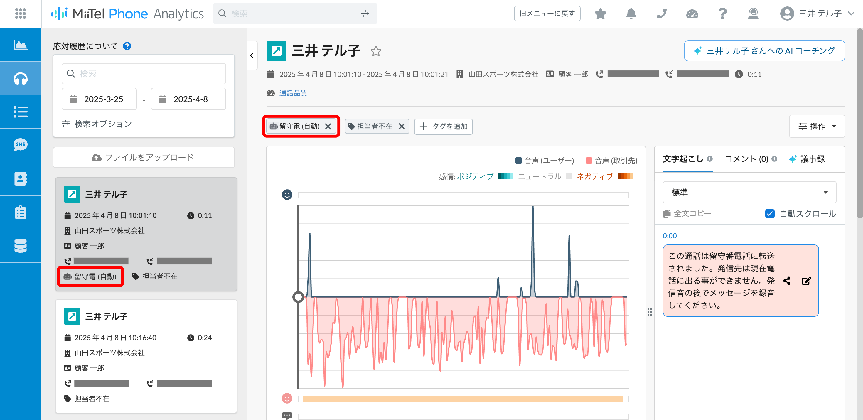
Task: Click the info icon beside コメント (0)
Action: [774, 159]
